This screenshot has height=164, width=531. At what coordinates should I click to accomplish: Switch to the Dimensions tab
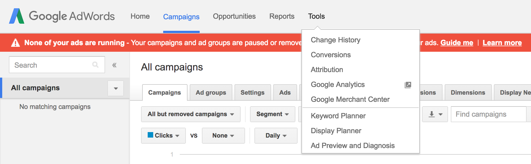468,92
